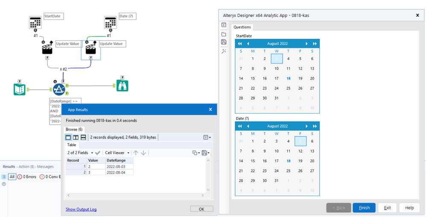Open the 2 of 2 Fields dropdown

(80, 153)
